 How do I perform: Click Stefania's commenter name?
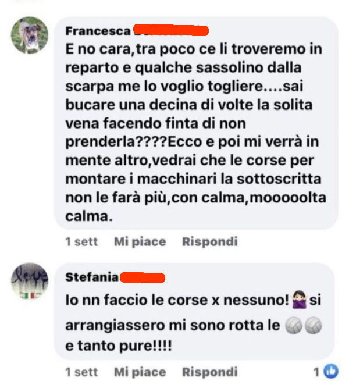click(92, 277)
